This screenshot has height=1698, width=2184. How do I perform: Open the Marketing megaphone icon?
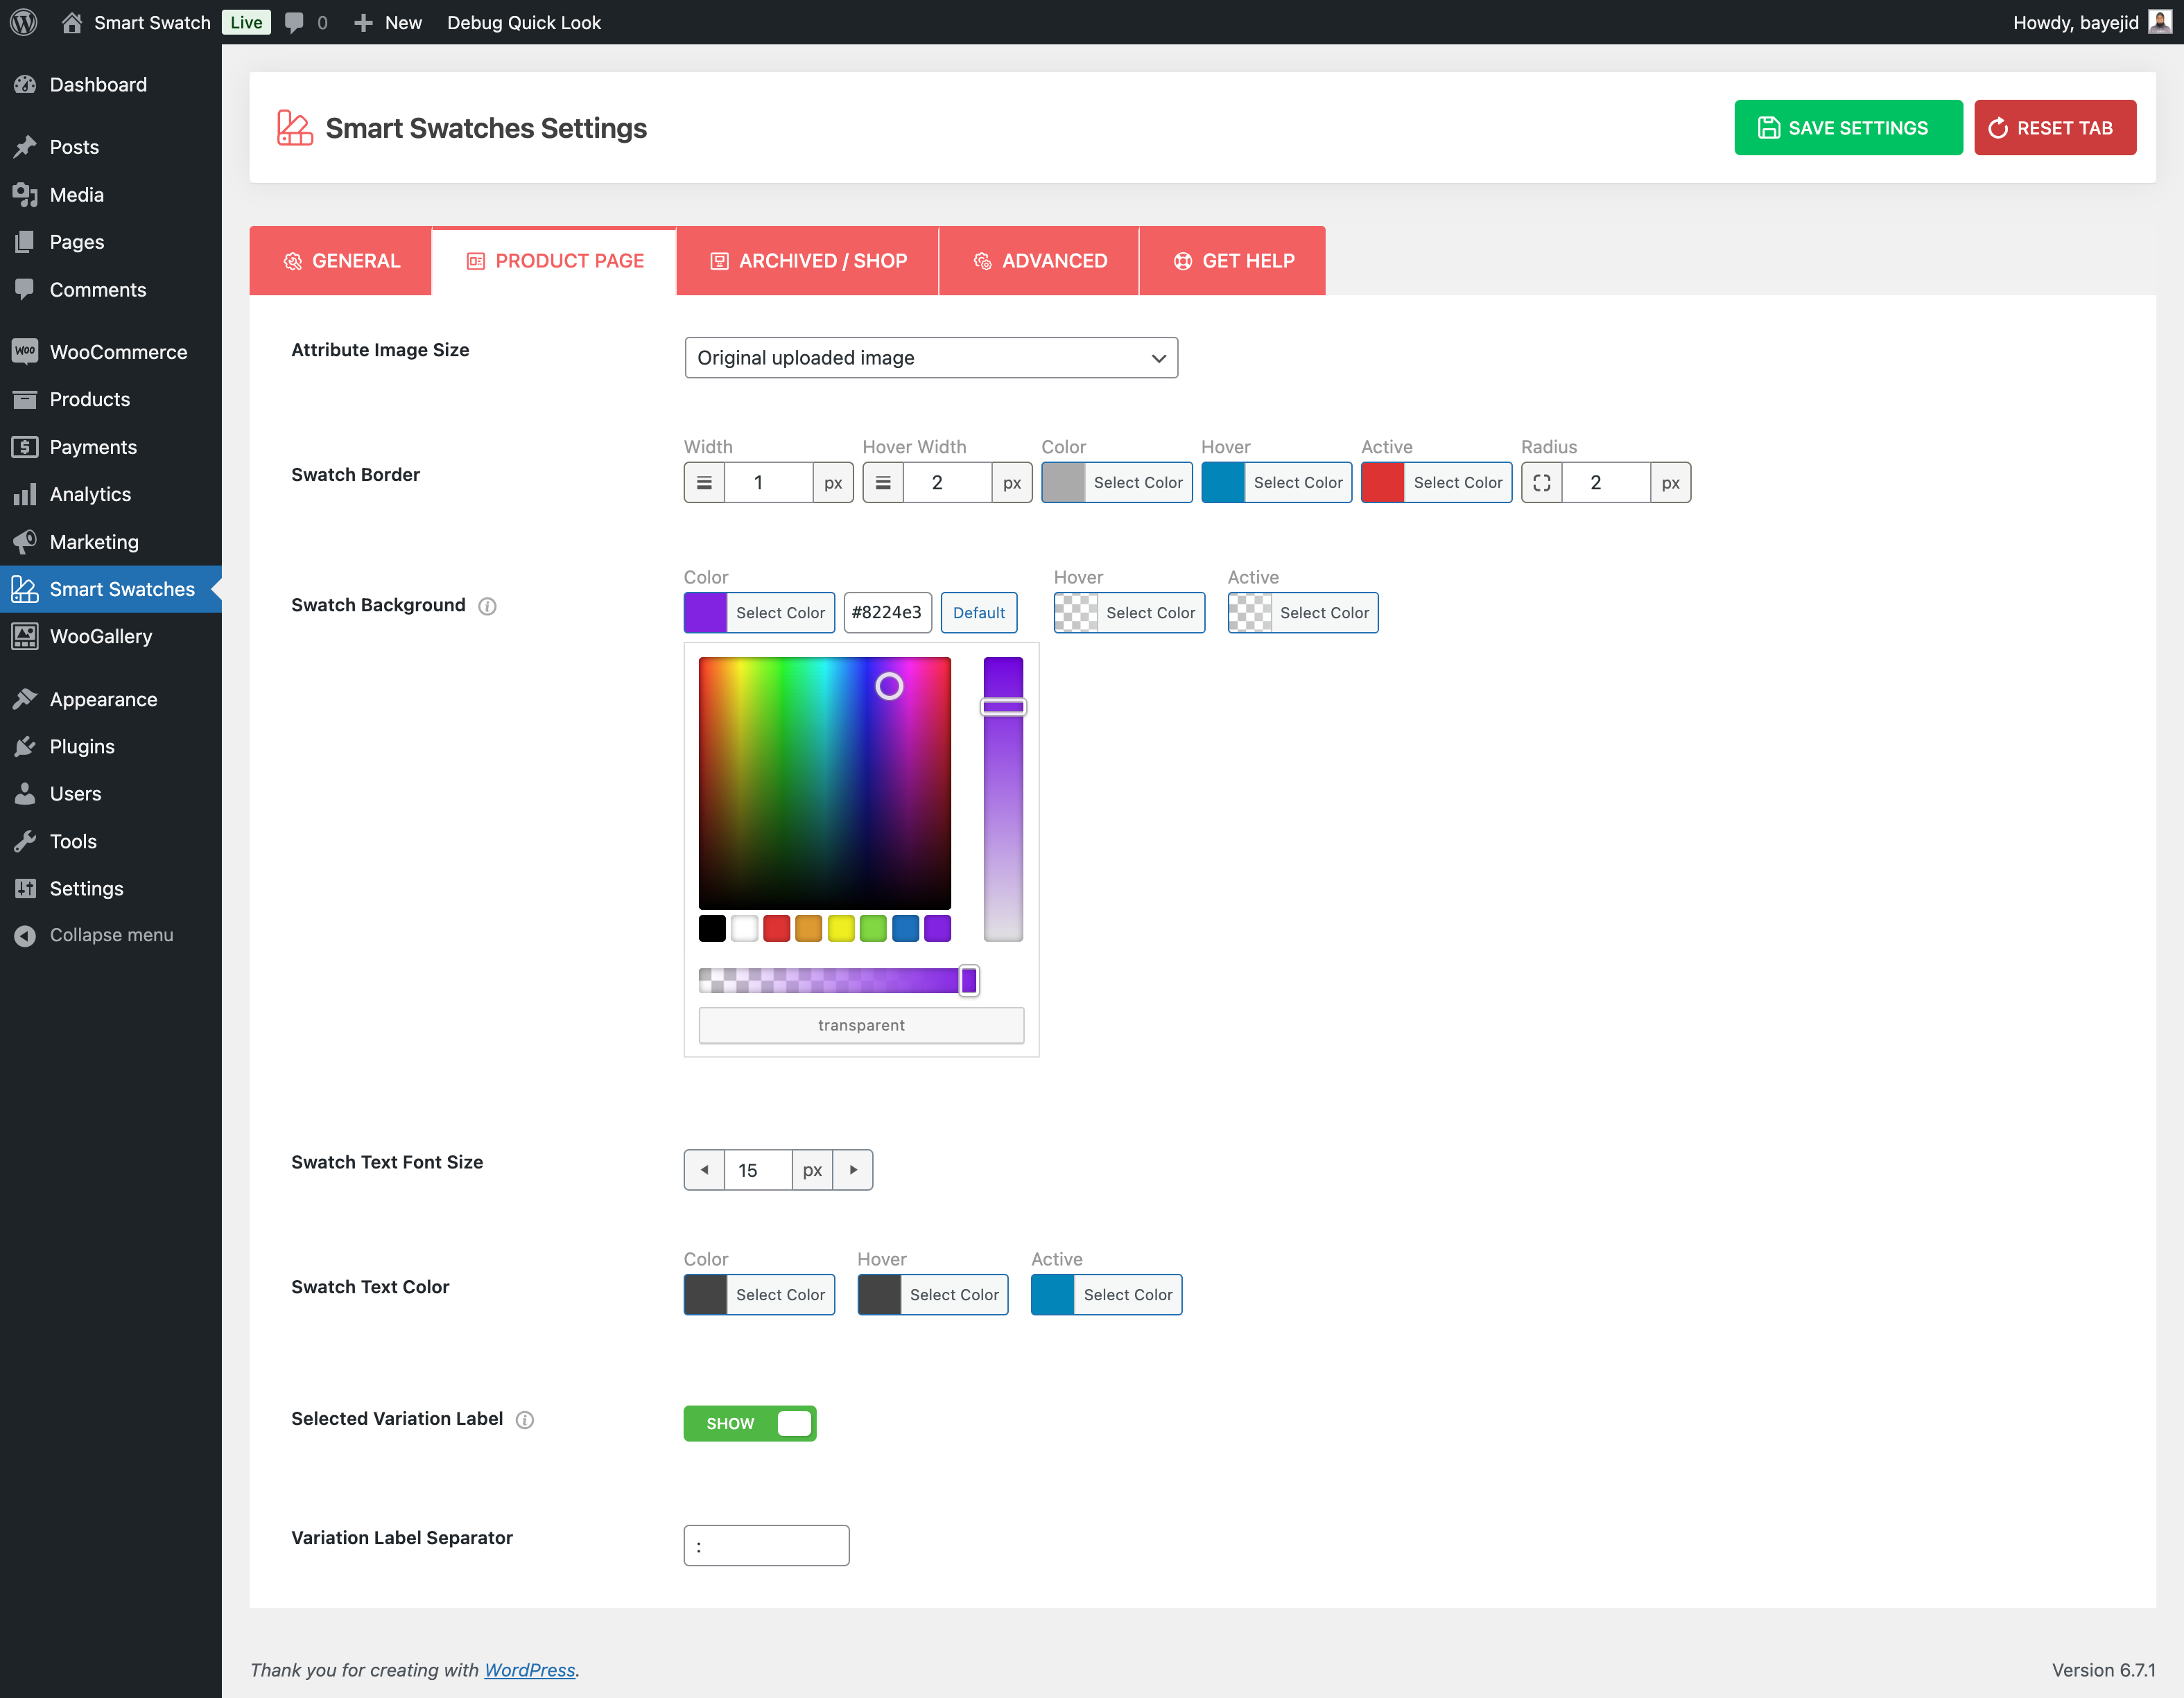tap(25, 542)
